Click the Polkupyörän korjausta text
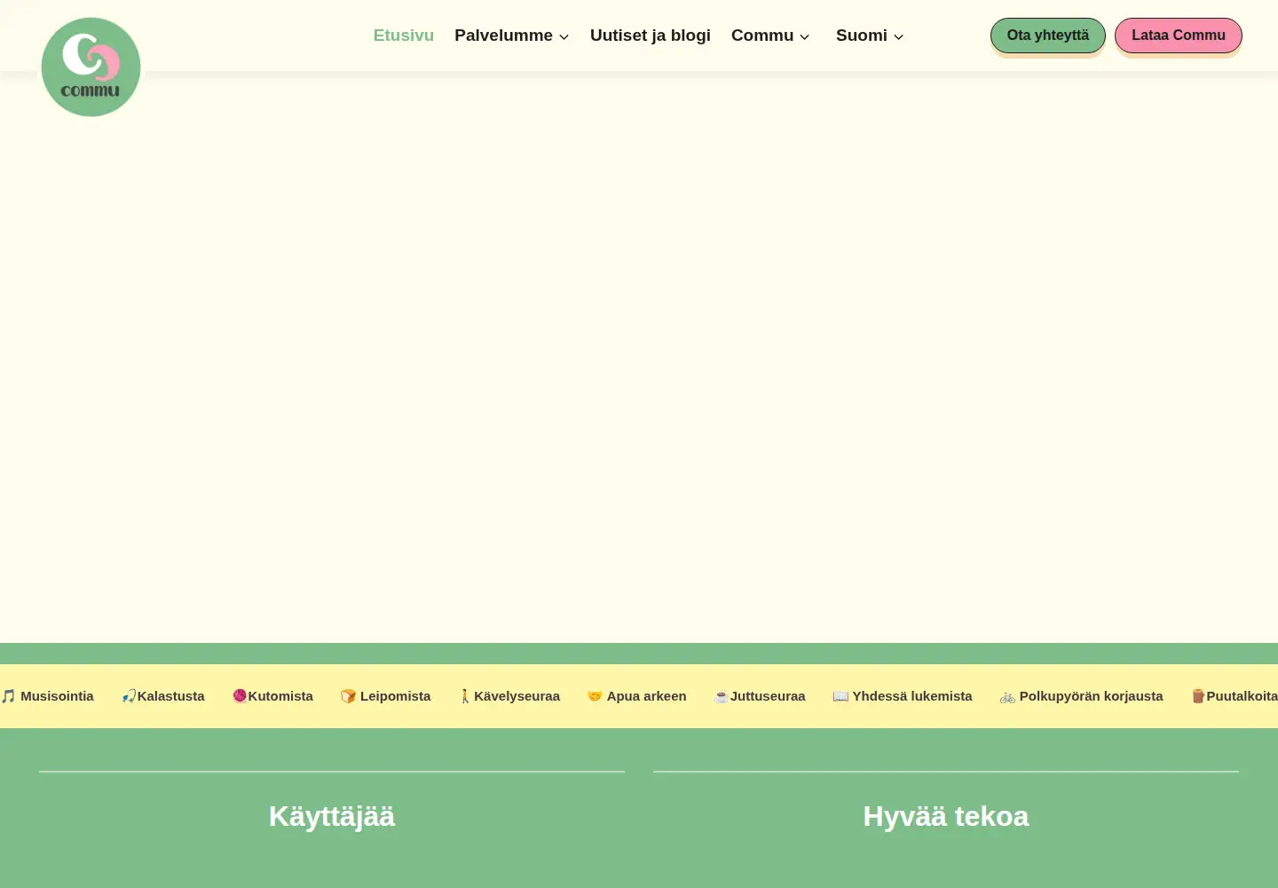 pos(1091,696)
